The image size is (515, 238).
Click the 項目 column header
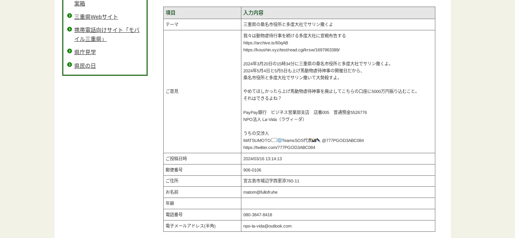(171, 13)
